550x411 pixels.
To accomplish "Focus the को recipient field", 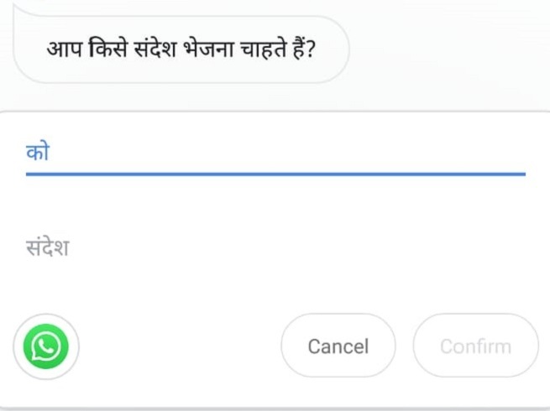I will pos(275,153).
